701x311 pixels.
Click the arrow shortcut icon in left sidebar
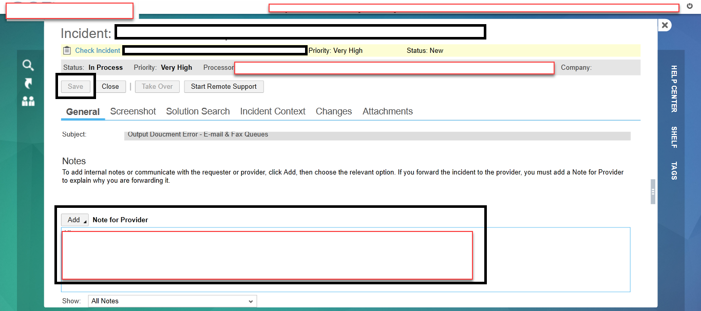28,83
